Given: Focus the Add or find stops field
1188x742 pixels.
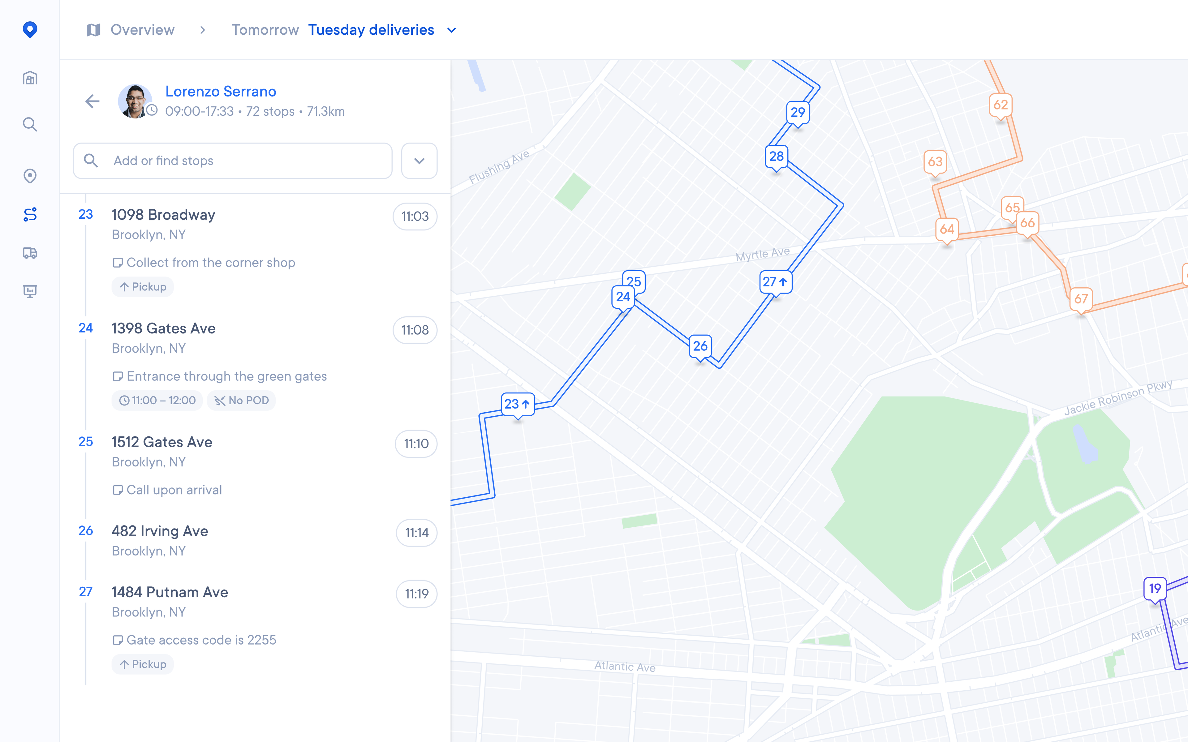Looking at the screenshot, I should (x=233, y=161).
